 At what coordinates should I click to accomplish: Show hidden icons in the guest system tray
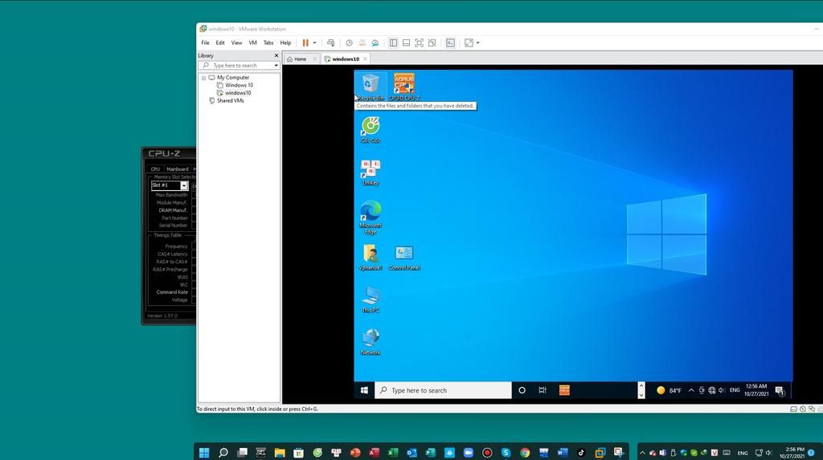691,390
